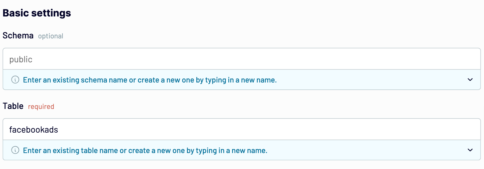This screenshot has width=484, height=169.
Task: Expand the table name hint chevron
Action: (x=470, y=150)
